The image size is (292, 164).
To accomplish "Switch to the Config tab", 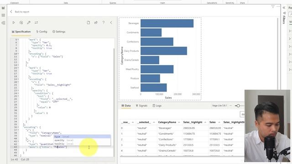I will tap(42, 31).
